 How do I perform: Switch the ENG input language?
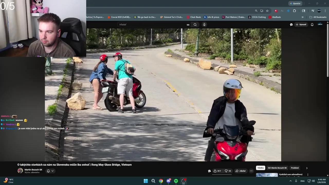(303, 181)
